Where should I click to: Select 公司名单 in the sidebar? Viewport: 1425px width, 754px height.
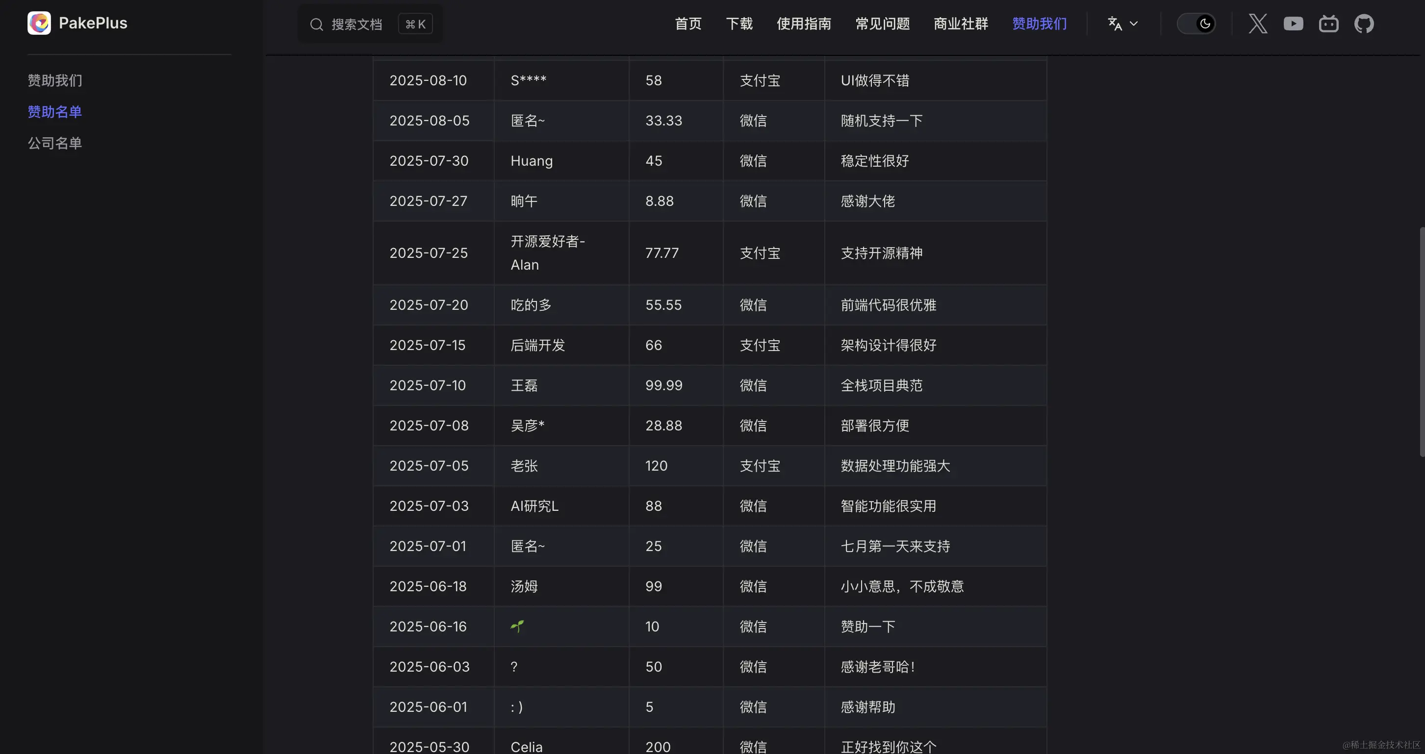coord(55,143)
